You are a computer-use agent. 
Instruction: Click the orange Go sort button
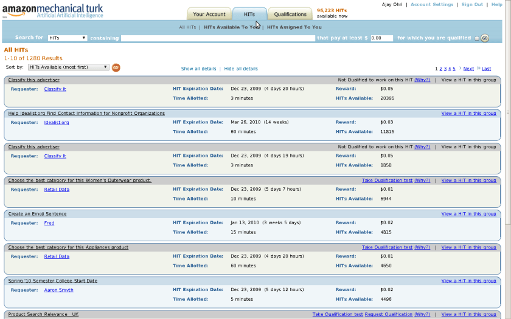(x=116, y=67)
